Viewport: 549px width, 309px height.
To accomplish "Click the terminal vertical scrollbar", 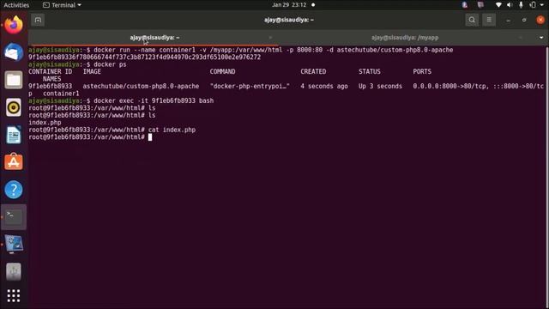I will 547,177.
